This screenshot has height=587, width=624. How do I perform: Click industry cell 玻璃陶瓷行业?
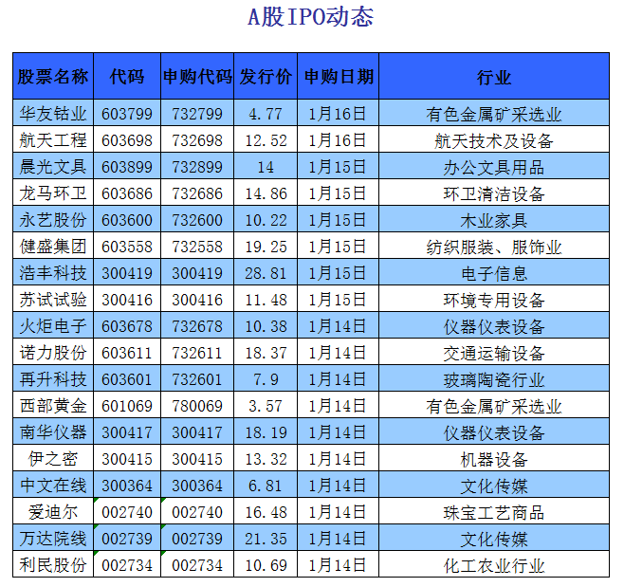pyautogui.click(x=494, y=380)
